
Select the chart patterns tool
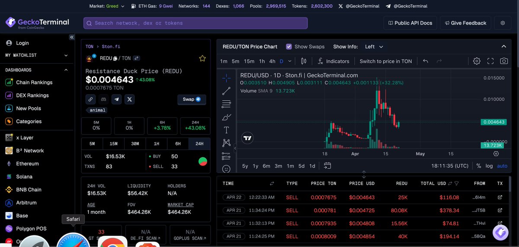pos(226,143)
